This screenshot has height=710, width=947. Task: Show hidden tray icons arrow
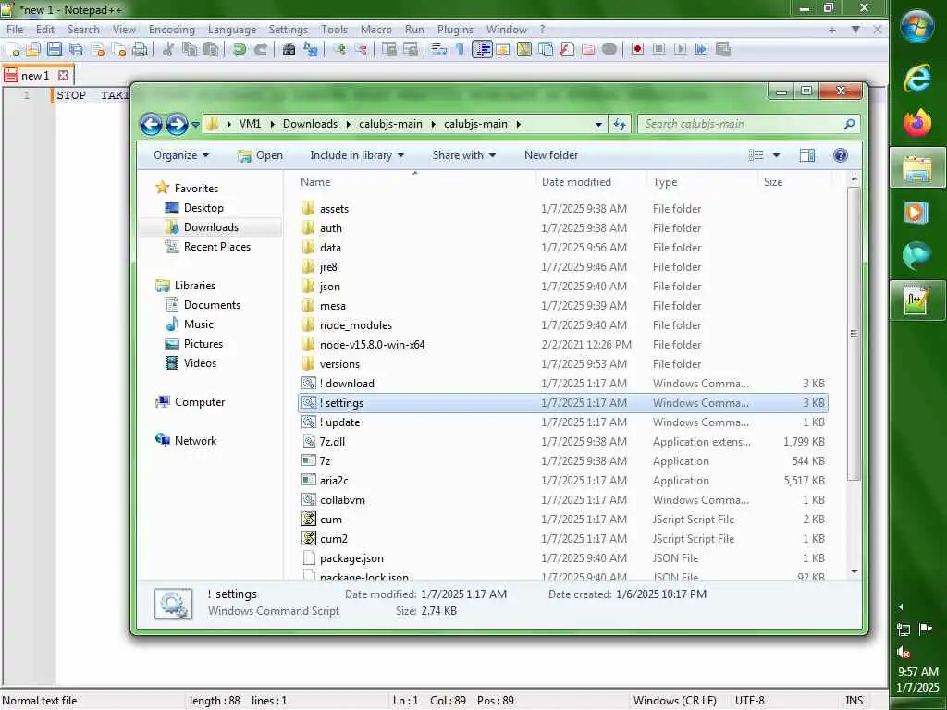point(901,606)
